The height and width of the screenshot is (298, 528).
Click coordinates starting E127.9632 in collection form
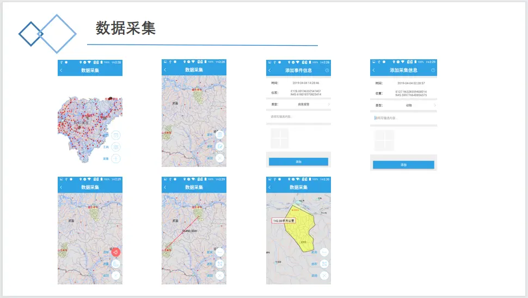[411, 94]
